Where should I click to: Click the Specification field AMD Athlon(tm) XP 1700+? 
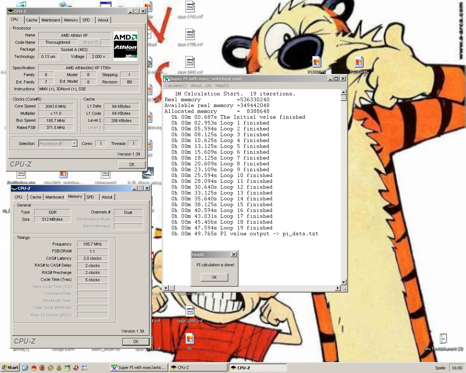88,68
